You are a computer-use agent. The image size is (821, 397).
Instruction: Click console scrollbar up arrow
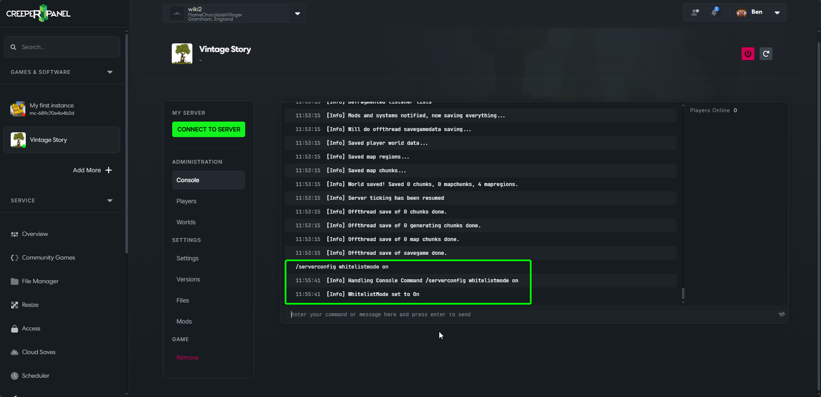pyautogui.click(x=683, y=105)
